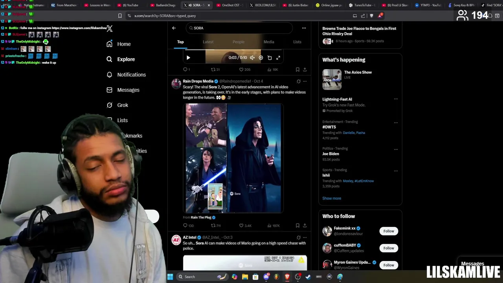Image resolution: width=503 pixels, height=283 pixels.
Task: Switch to the People search tab
Action: coord(239,42)
